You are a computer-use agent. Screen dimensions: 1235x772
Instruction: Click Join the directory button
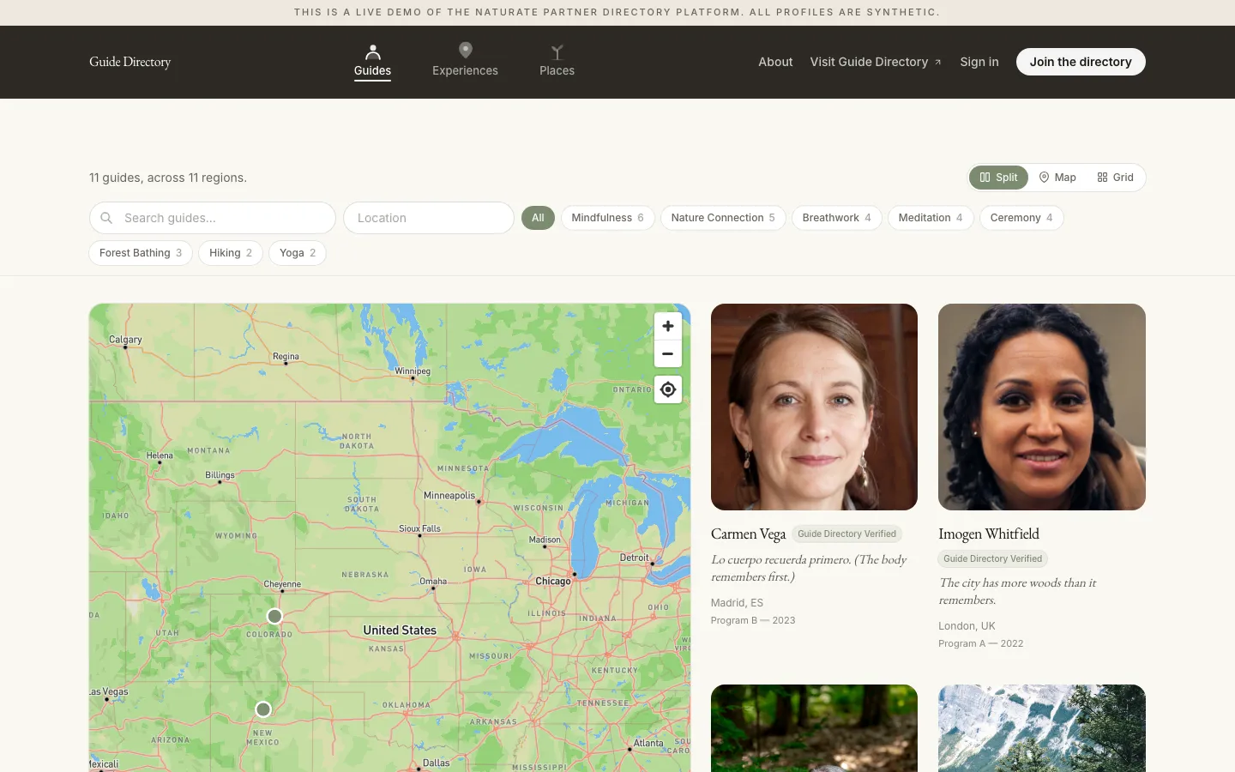1081,62
